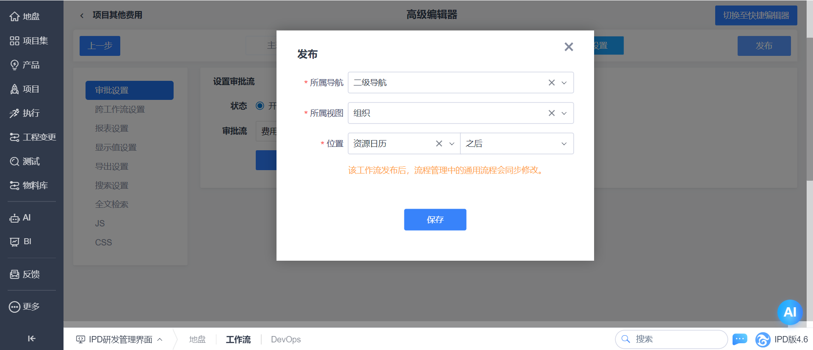Open the 项目 rocket icon
813x350 pixels.
click(15, 89)
